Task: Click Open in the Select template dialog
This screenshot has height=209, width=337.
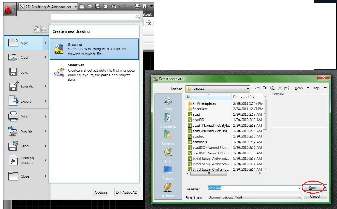Action: (313, 188)
